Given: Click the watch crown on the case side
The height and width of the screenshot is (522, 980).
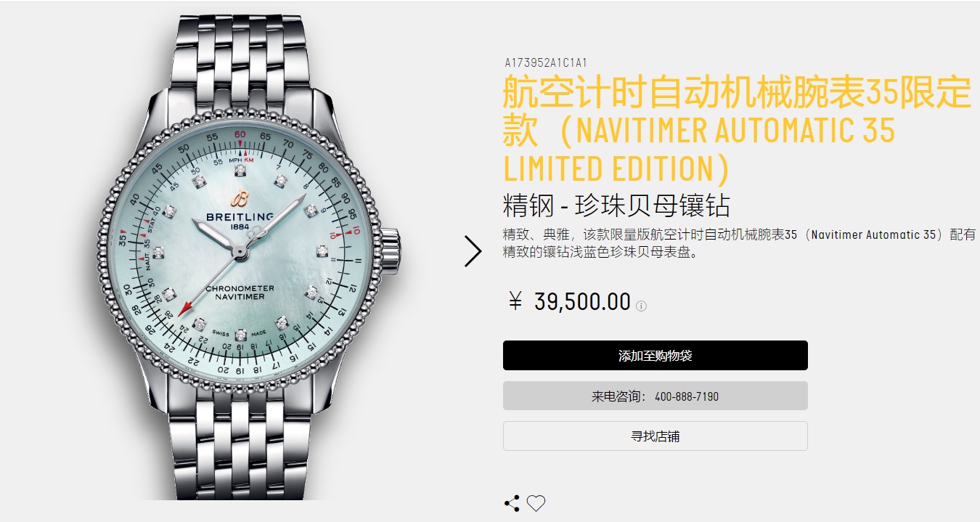Looking at the screenshot, I should (391, 250).
